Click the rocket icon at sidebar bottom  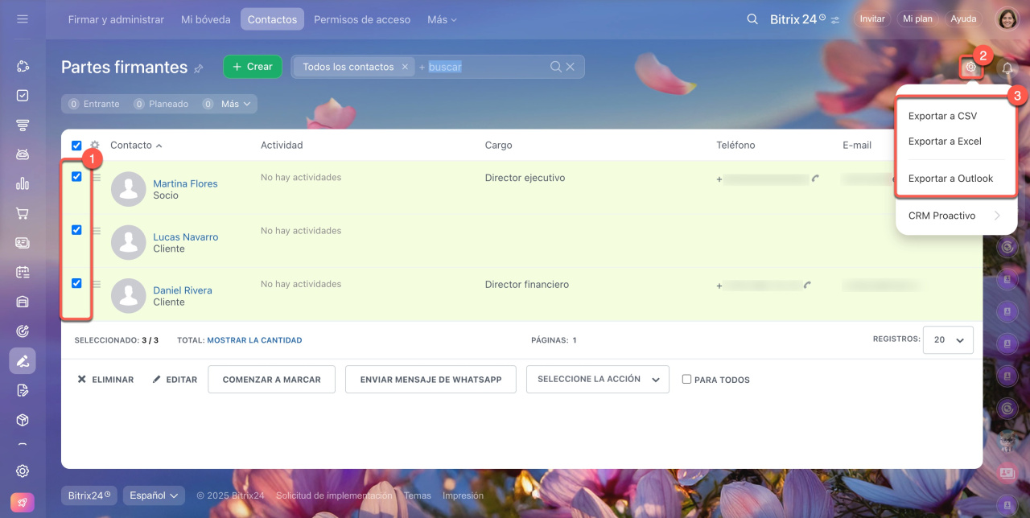23,503
